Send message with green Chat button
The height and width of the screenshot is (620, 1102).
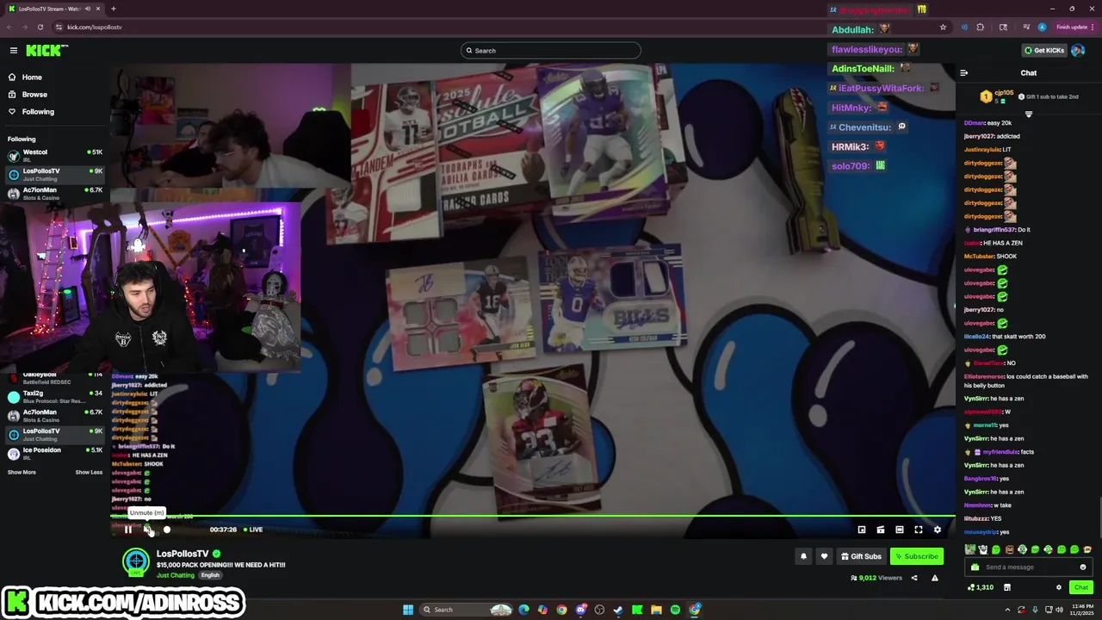1081,587
